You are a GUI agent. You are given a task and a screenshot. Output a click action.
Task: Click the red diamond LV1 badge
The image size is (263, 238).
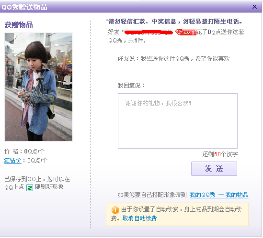(185, 32)
